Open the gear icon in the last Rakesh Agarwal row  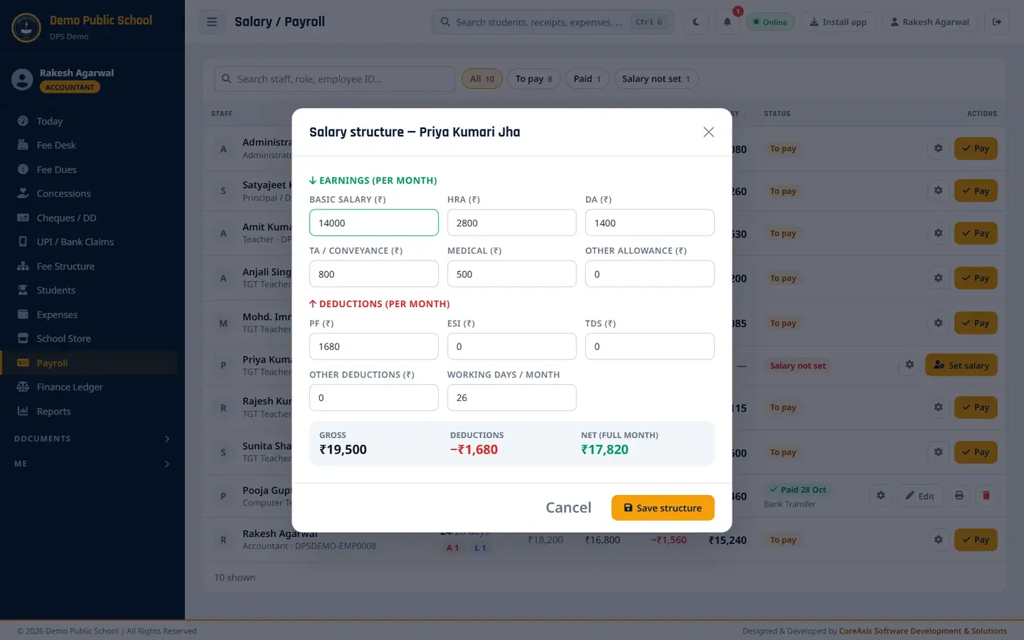[x=938, y=540]
